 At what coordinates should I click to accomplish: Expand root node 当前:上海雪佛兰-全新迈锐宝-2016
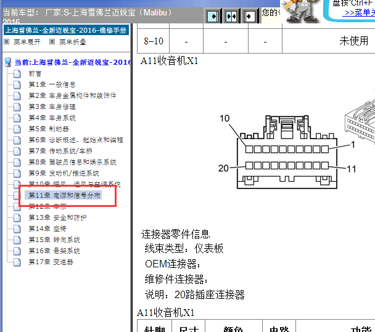point(73,62)
